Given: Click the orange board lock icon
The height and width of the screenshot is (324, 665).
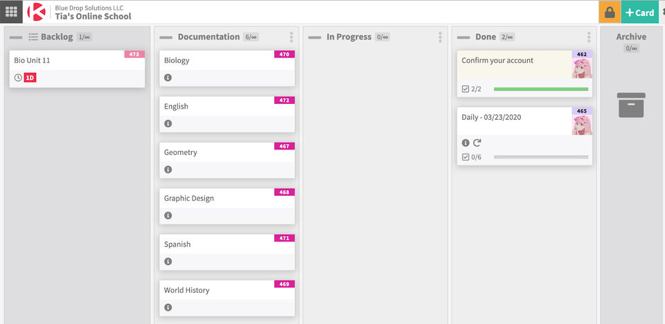Looking at the screenshot, I should pos(610,12).
